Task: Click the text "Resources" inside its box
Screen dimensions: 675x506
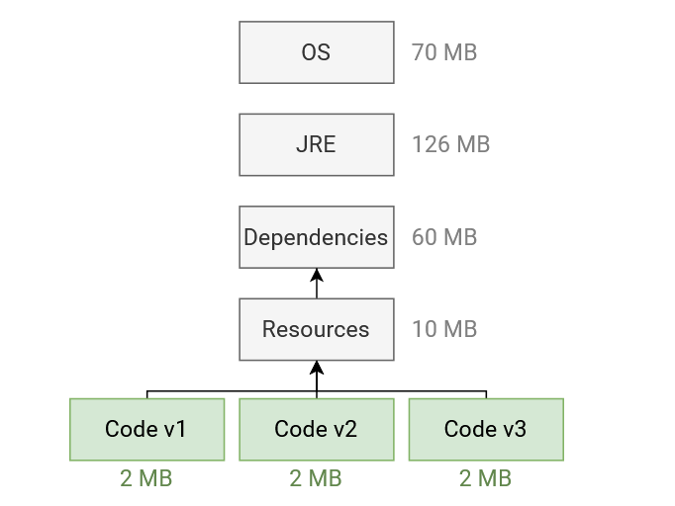Action: (x=316, y=329)
